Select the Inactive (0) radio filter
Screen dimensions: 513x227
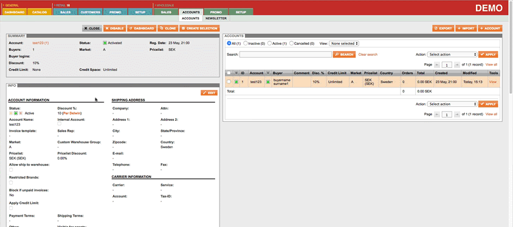(x=246, y=43)
